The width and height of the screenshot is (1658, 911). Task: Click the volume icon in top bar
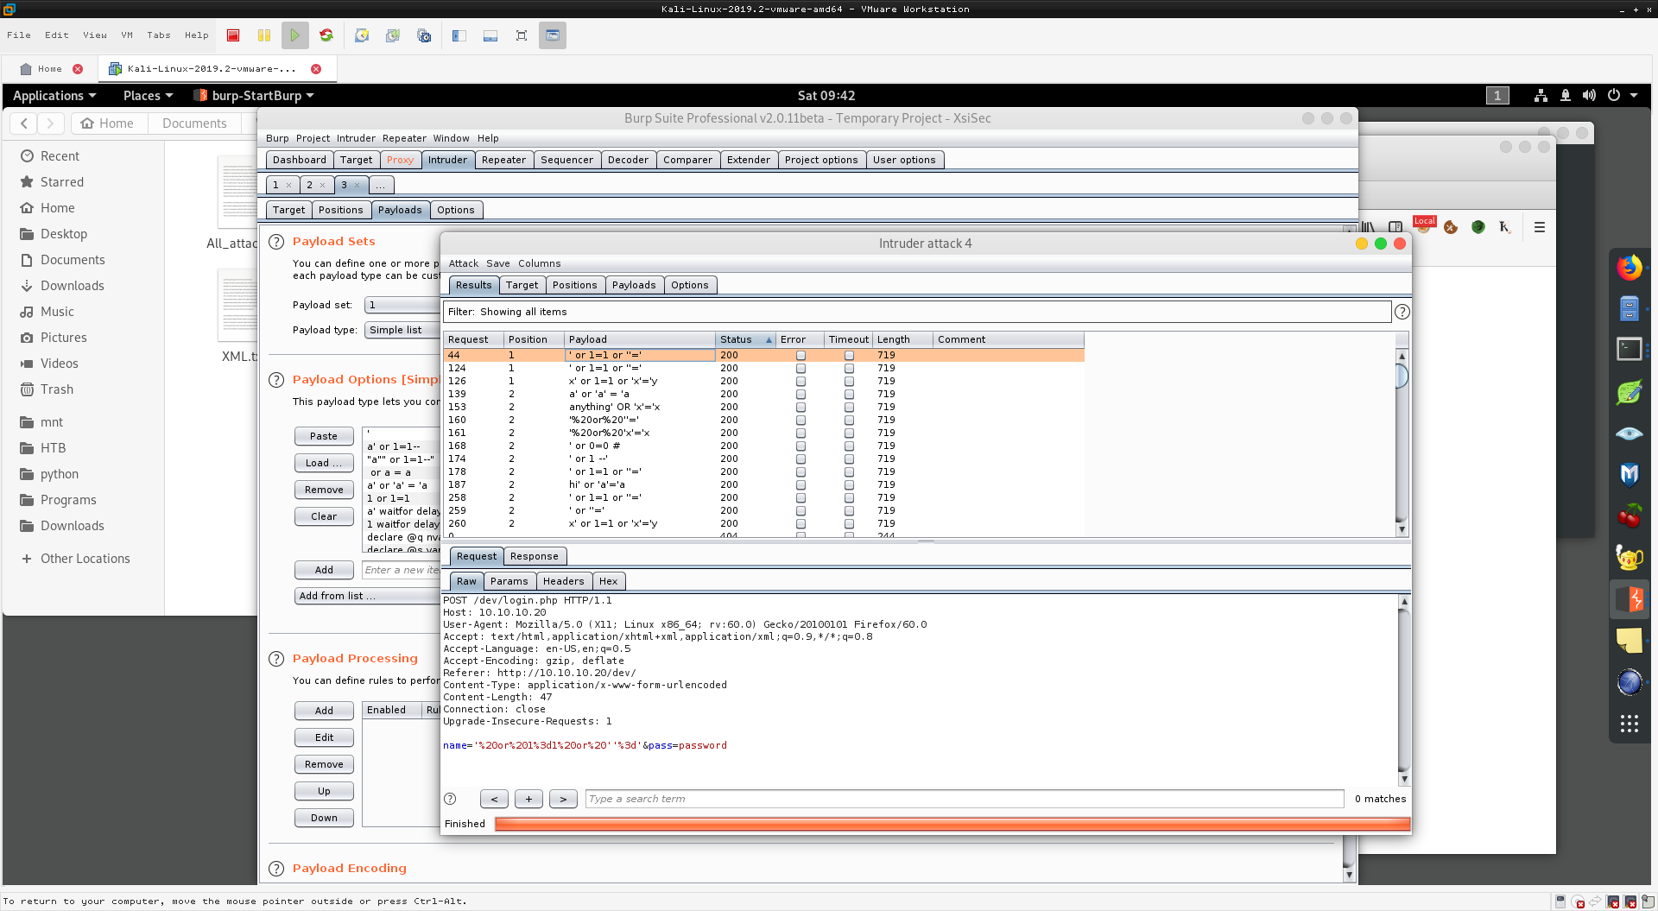pos(1589,96)
